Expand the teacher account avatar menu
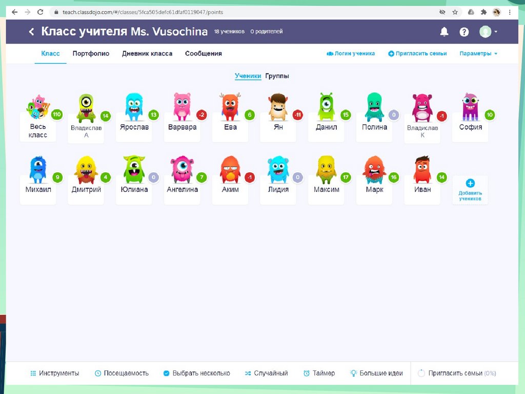The width and height of the screenshot is (525, 394). click(x=488, y=32)
